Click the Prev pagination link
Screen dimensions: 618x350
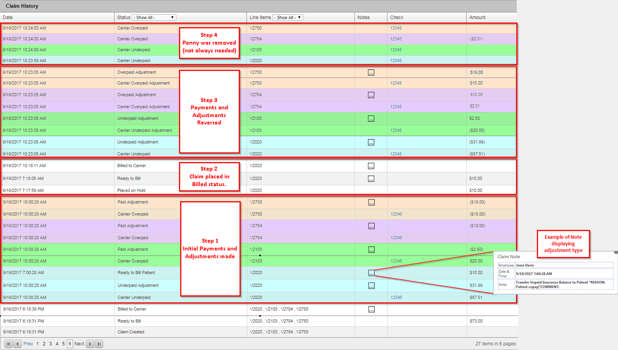click(28, 344)
